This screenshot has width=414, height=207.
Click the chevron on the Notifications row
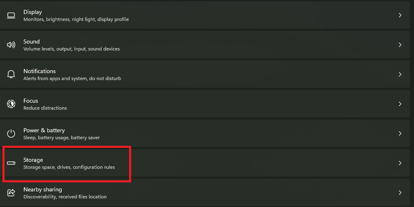(400, 74)
